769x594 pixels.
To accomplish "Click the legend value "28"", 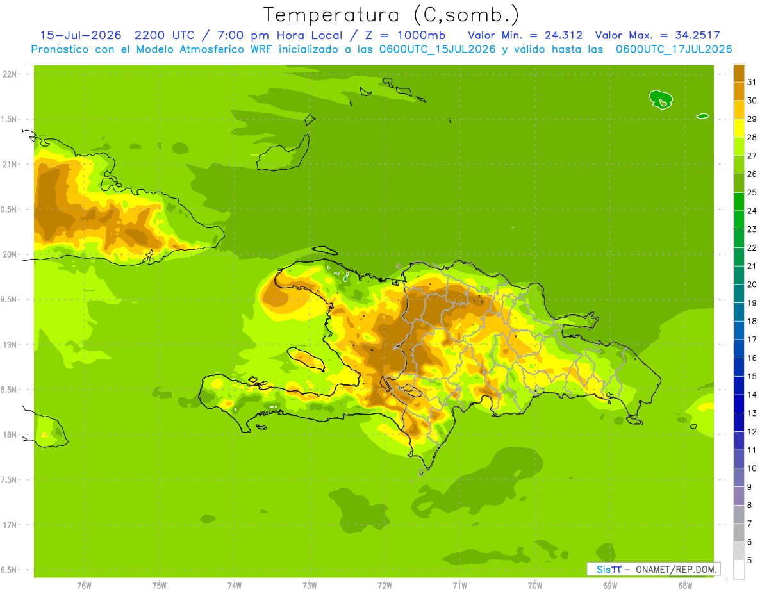I will tap(752, 137).
